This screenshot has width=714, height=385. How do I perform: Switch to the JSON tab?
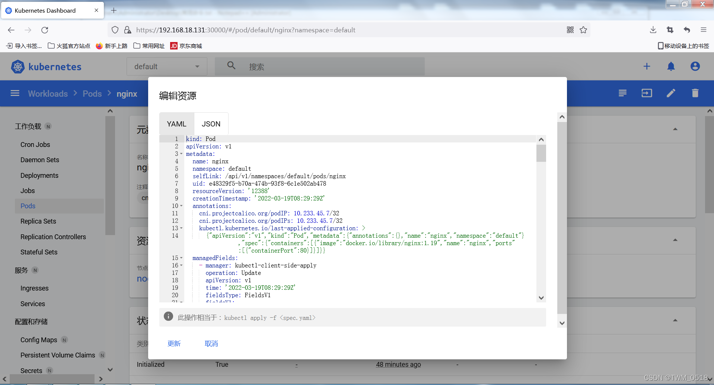tap(211, 124)
